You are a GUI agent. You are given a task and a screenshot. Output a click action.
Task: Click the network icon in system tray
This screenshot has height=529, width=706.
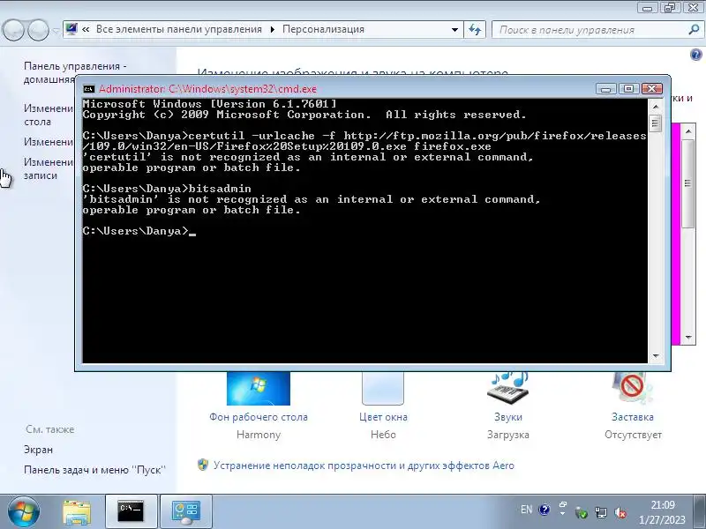click(x=601, y=512)
